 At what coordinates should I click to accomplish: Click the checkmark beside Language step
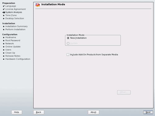coord(4,6)
